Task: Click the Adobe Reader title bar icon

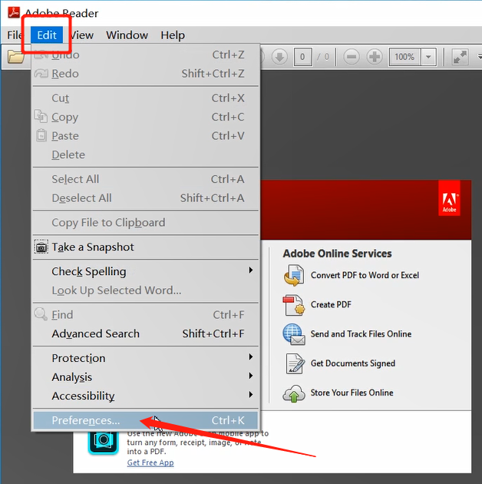Action: point(14,12)
